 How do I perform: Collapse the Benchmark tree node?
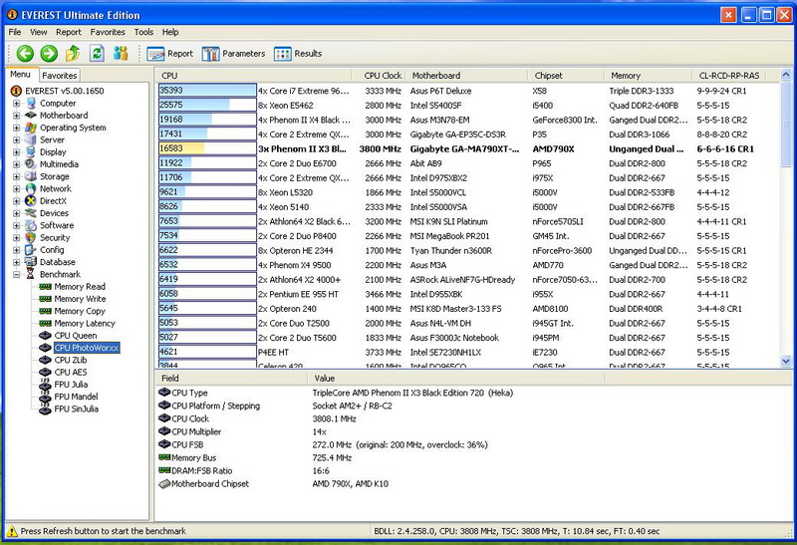click(x=16, y=274)
